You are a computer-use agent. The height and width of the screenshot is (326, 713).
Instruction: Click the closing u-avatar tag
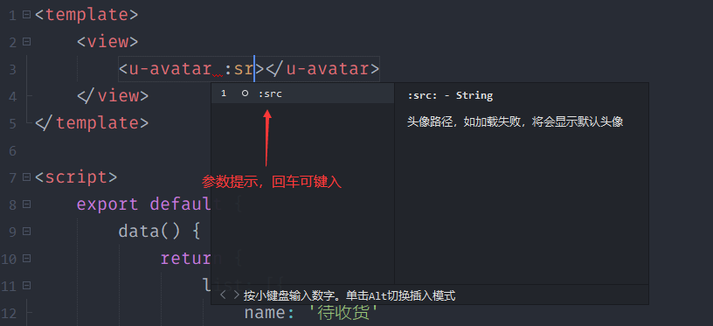click(322, 69)
